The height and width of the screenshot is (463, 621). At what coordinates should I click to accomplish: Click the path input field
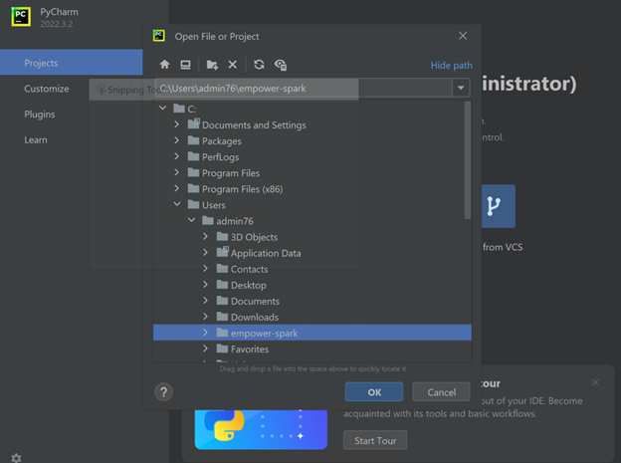[304, 88]
